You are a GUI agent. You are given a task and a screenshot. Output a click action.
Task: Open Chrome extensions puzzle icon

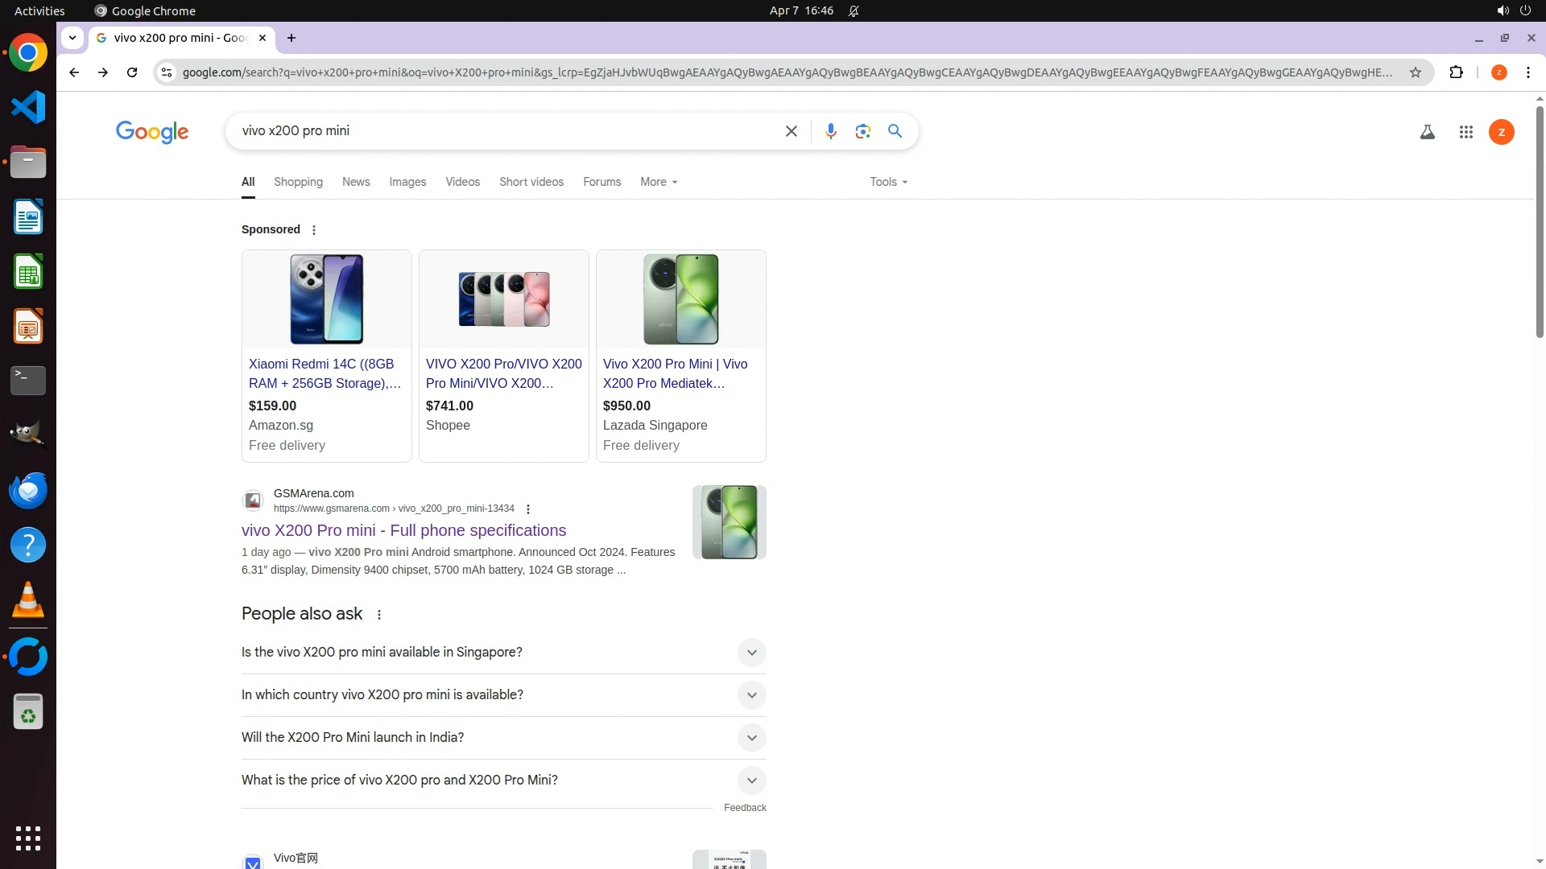coord(1456,72)
